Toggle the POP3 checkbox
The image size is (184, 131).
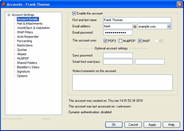tap(105, 41)
